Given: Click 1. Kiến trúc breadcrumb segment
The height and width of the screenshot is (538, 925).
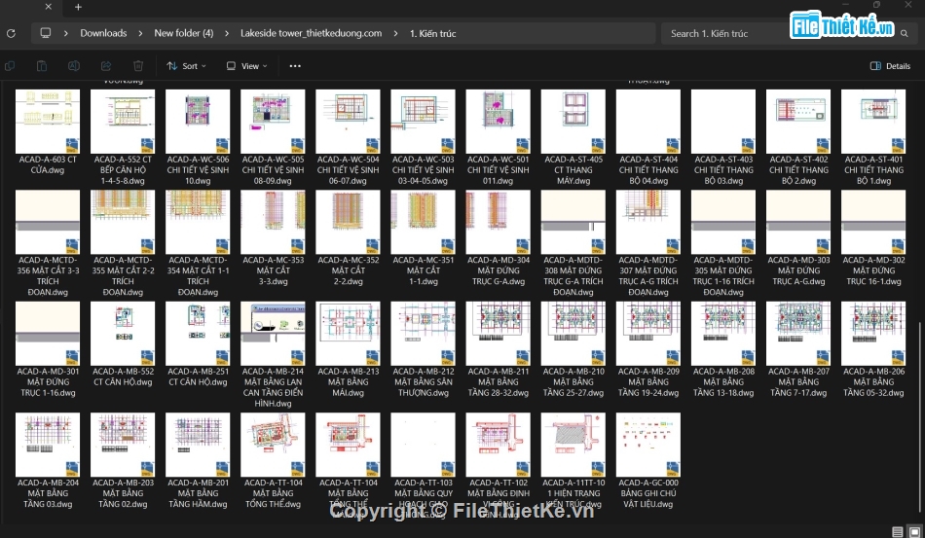Looking at the screenshot, I should (432, 34).
